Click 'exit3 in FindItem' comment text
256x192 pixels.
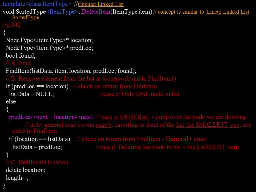[x=35, y=131]
